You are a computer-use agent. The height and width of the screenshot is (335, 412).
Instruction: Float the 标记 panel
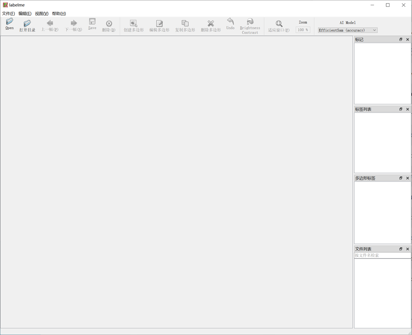tap(401, 39)
